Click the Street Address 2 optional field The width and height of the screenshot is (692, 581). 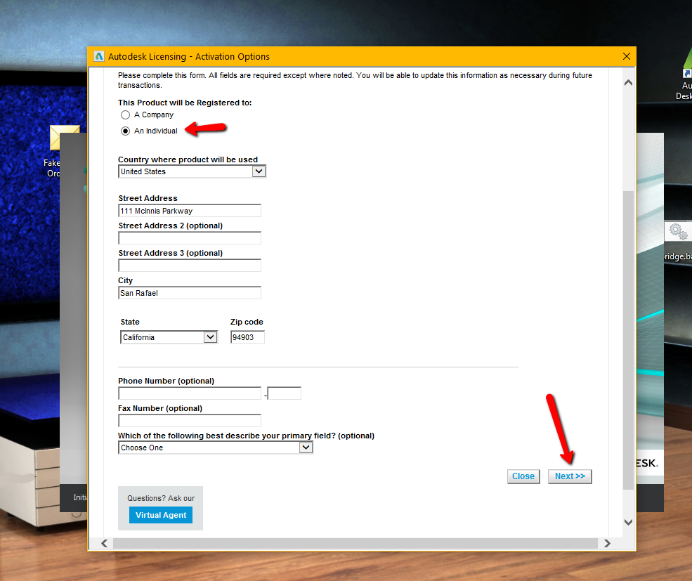[x=190, y=238]
